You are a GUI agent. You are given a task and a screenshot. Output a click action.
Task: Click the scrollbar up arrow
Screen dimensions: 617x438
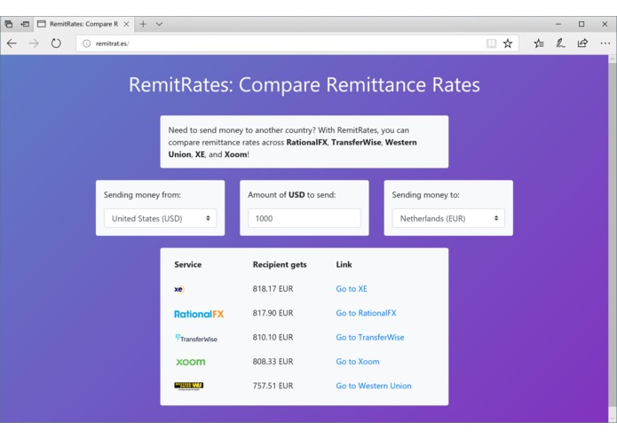[613, 59]
